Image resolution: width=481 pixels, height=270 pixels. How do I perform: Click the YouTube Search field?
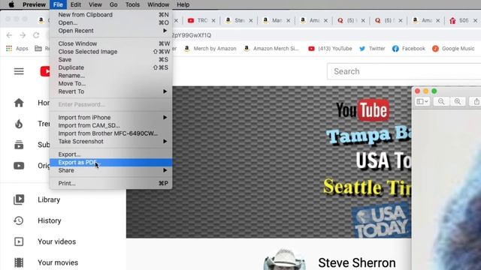point(404,71)
